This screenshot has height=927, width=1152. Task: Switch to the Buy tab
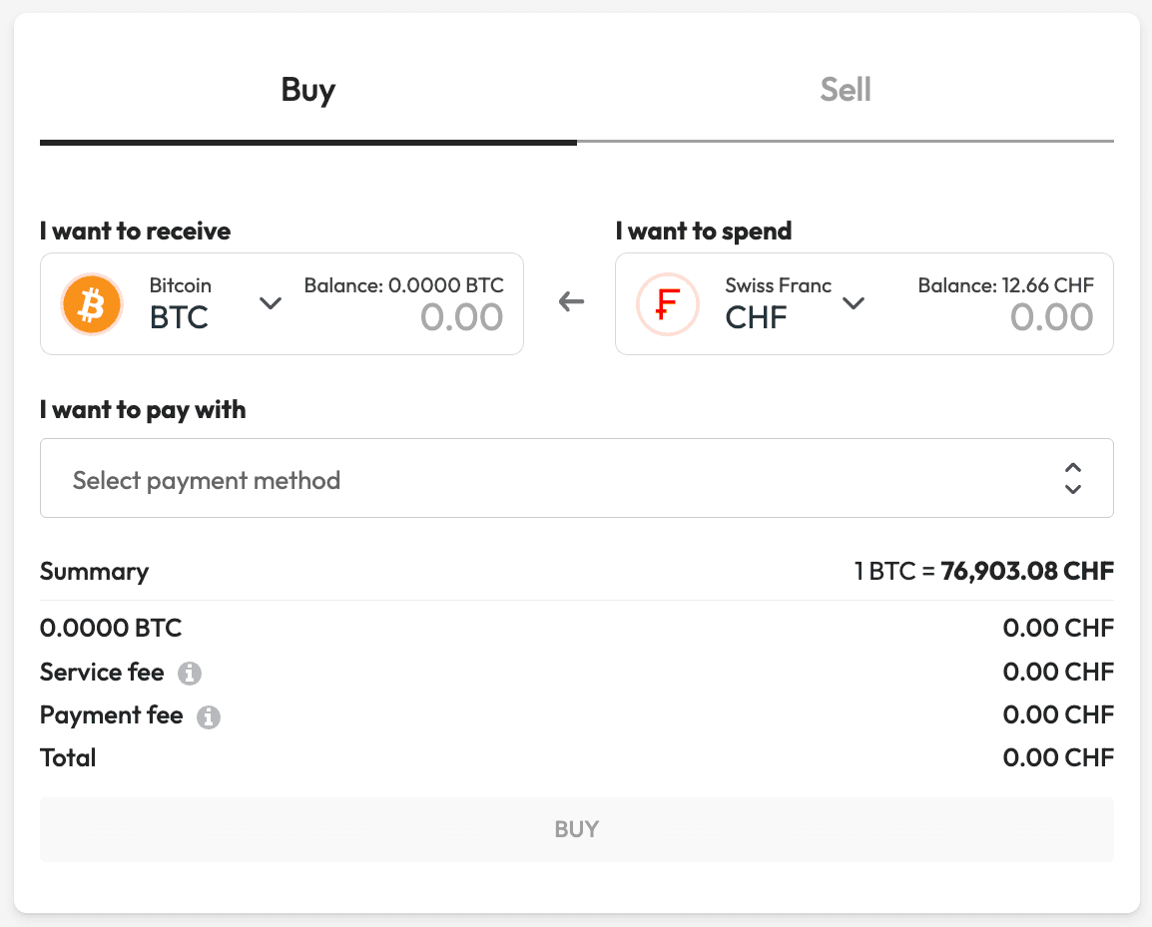[x=307, y=91]
